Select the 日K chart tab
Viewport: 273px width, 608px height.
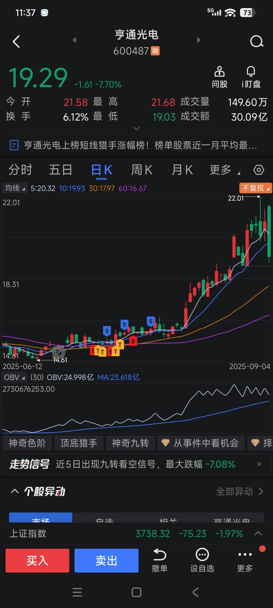[x=102, y=170]
